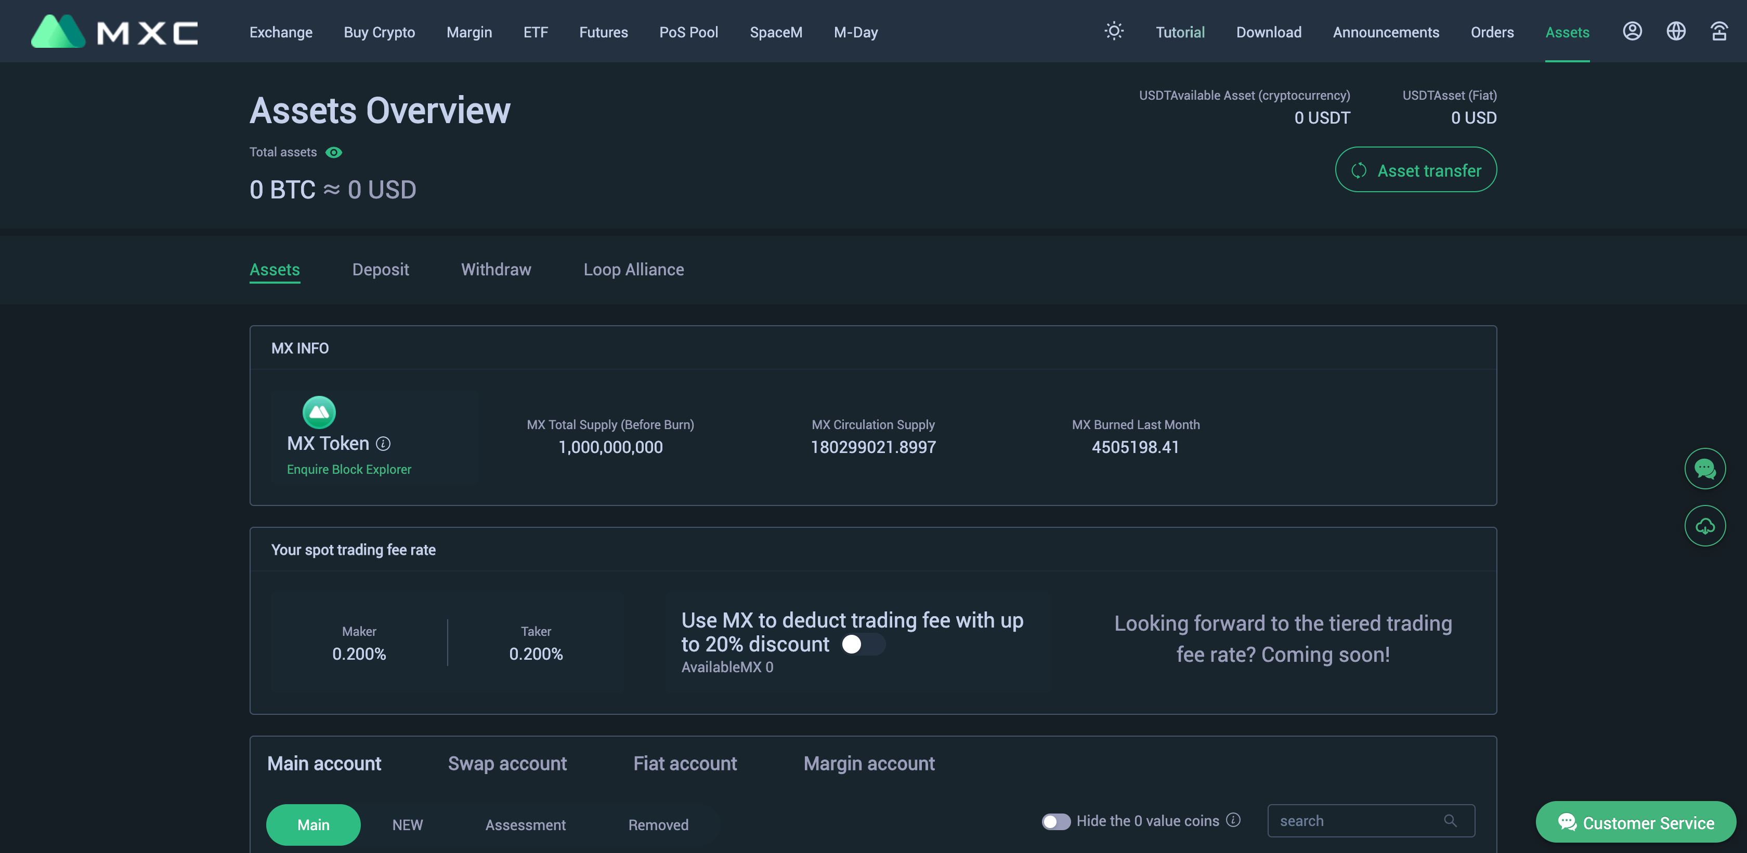The width and height of the screenshot is (1747, 853).
Task: Open ETF page
Action: 535,32
